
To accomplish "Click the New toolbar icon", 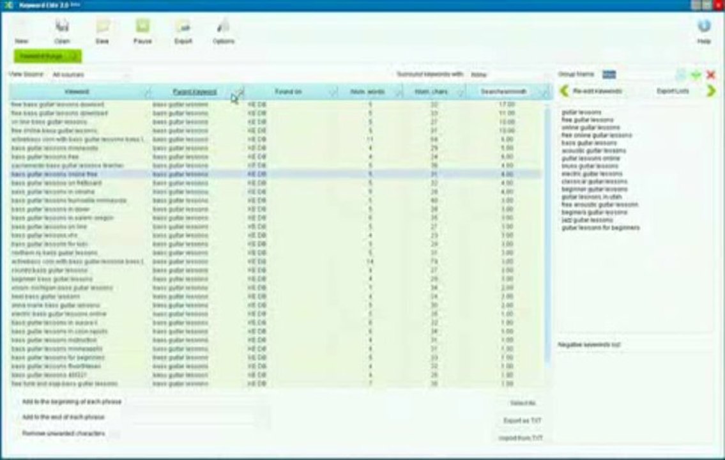I will (21, 31).
